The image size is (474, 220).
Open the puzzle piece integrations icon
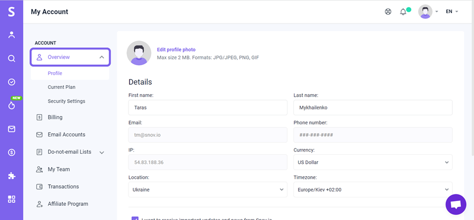coord(12,176)
